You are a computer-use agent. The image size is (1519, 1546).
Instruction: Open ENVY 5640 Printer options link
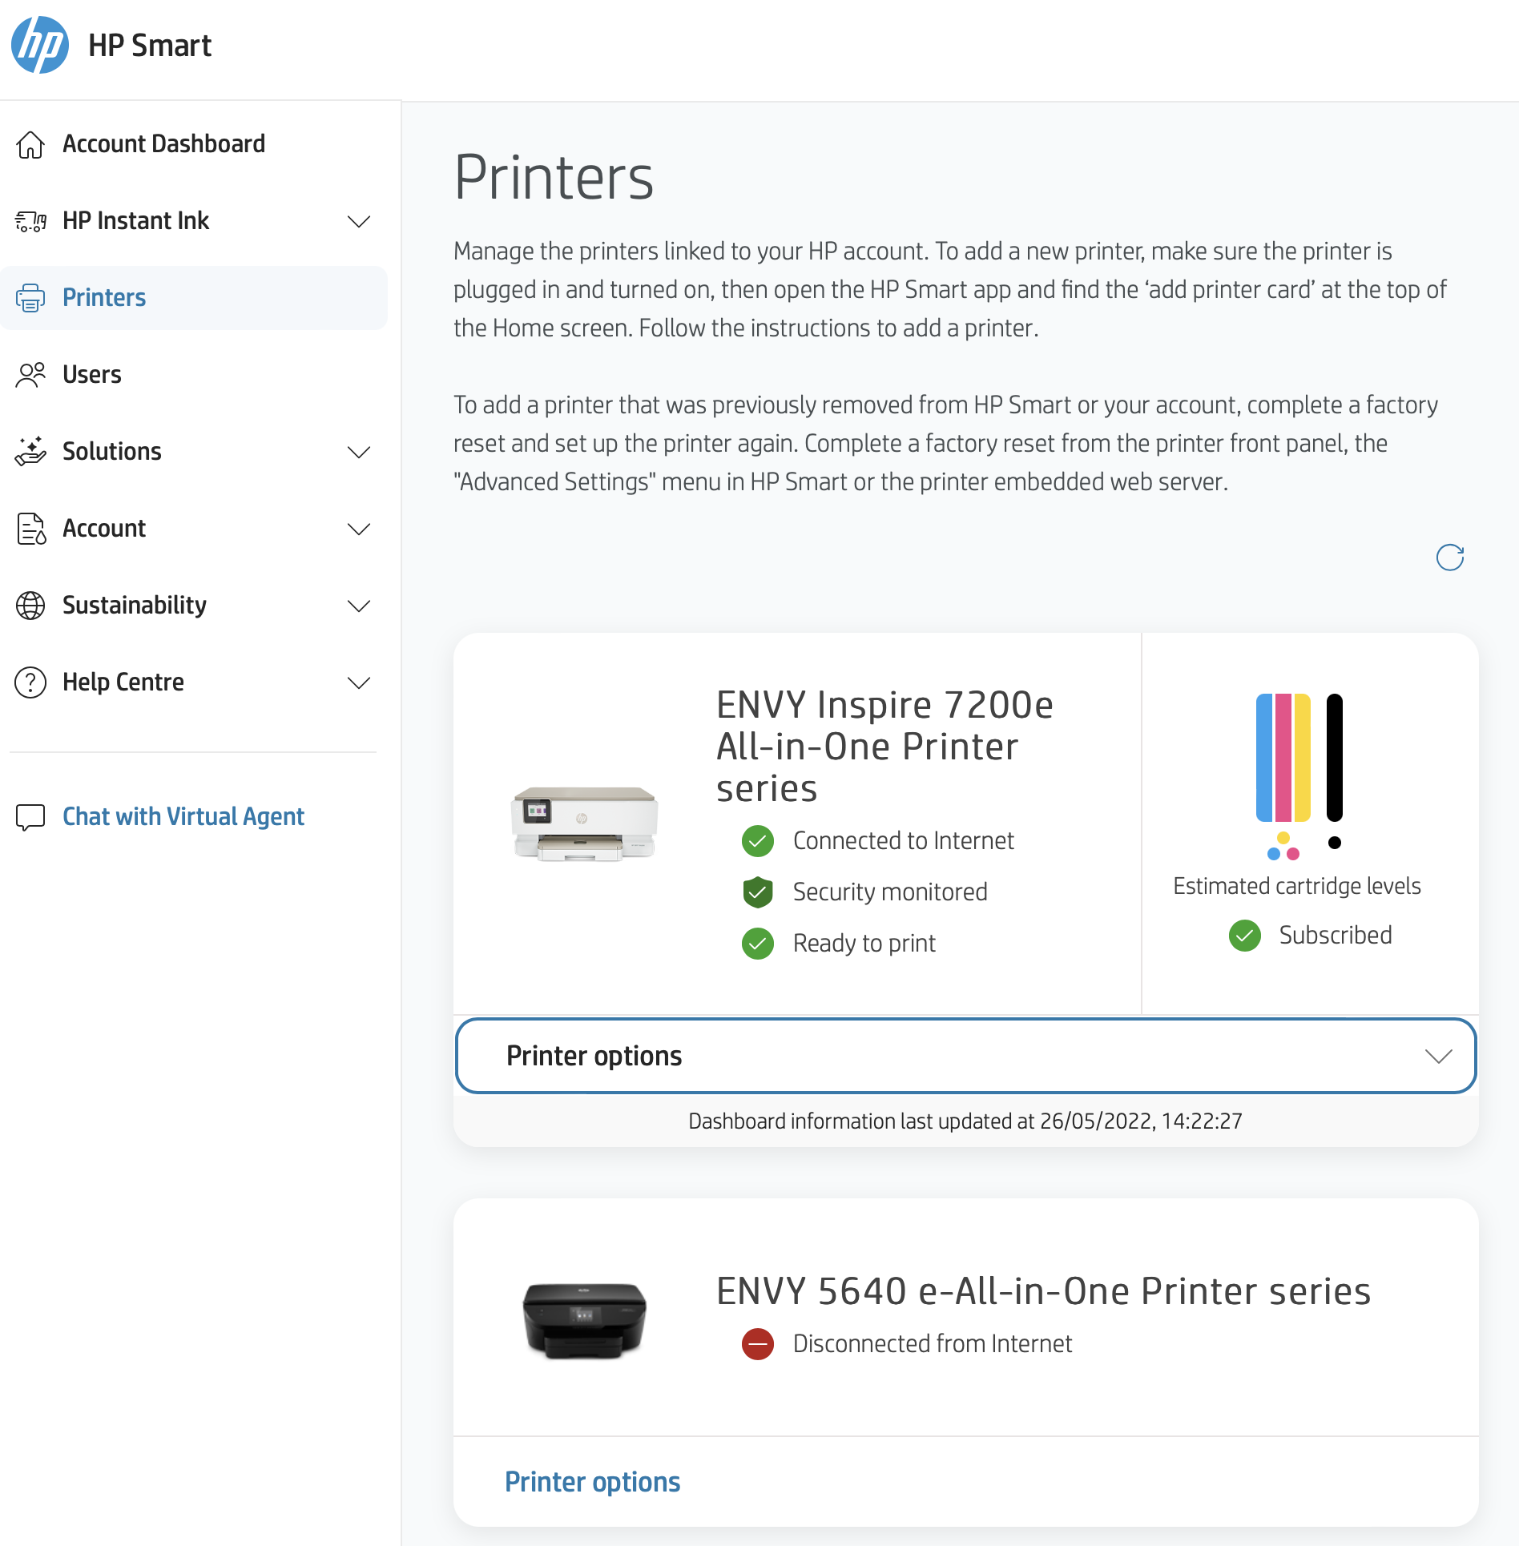coord(593,1482)
